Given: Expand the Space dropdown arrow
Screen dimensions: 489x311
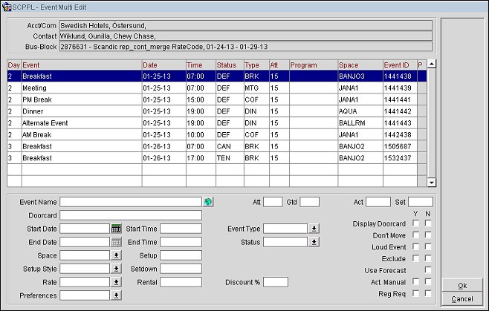Looking at the screenshot, I should tap(116, 255).
